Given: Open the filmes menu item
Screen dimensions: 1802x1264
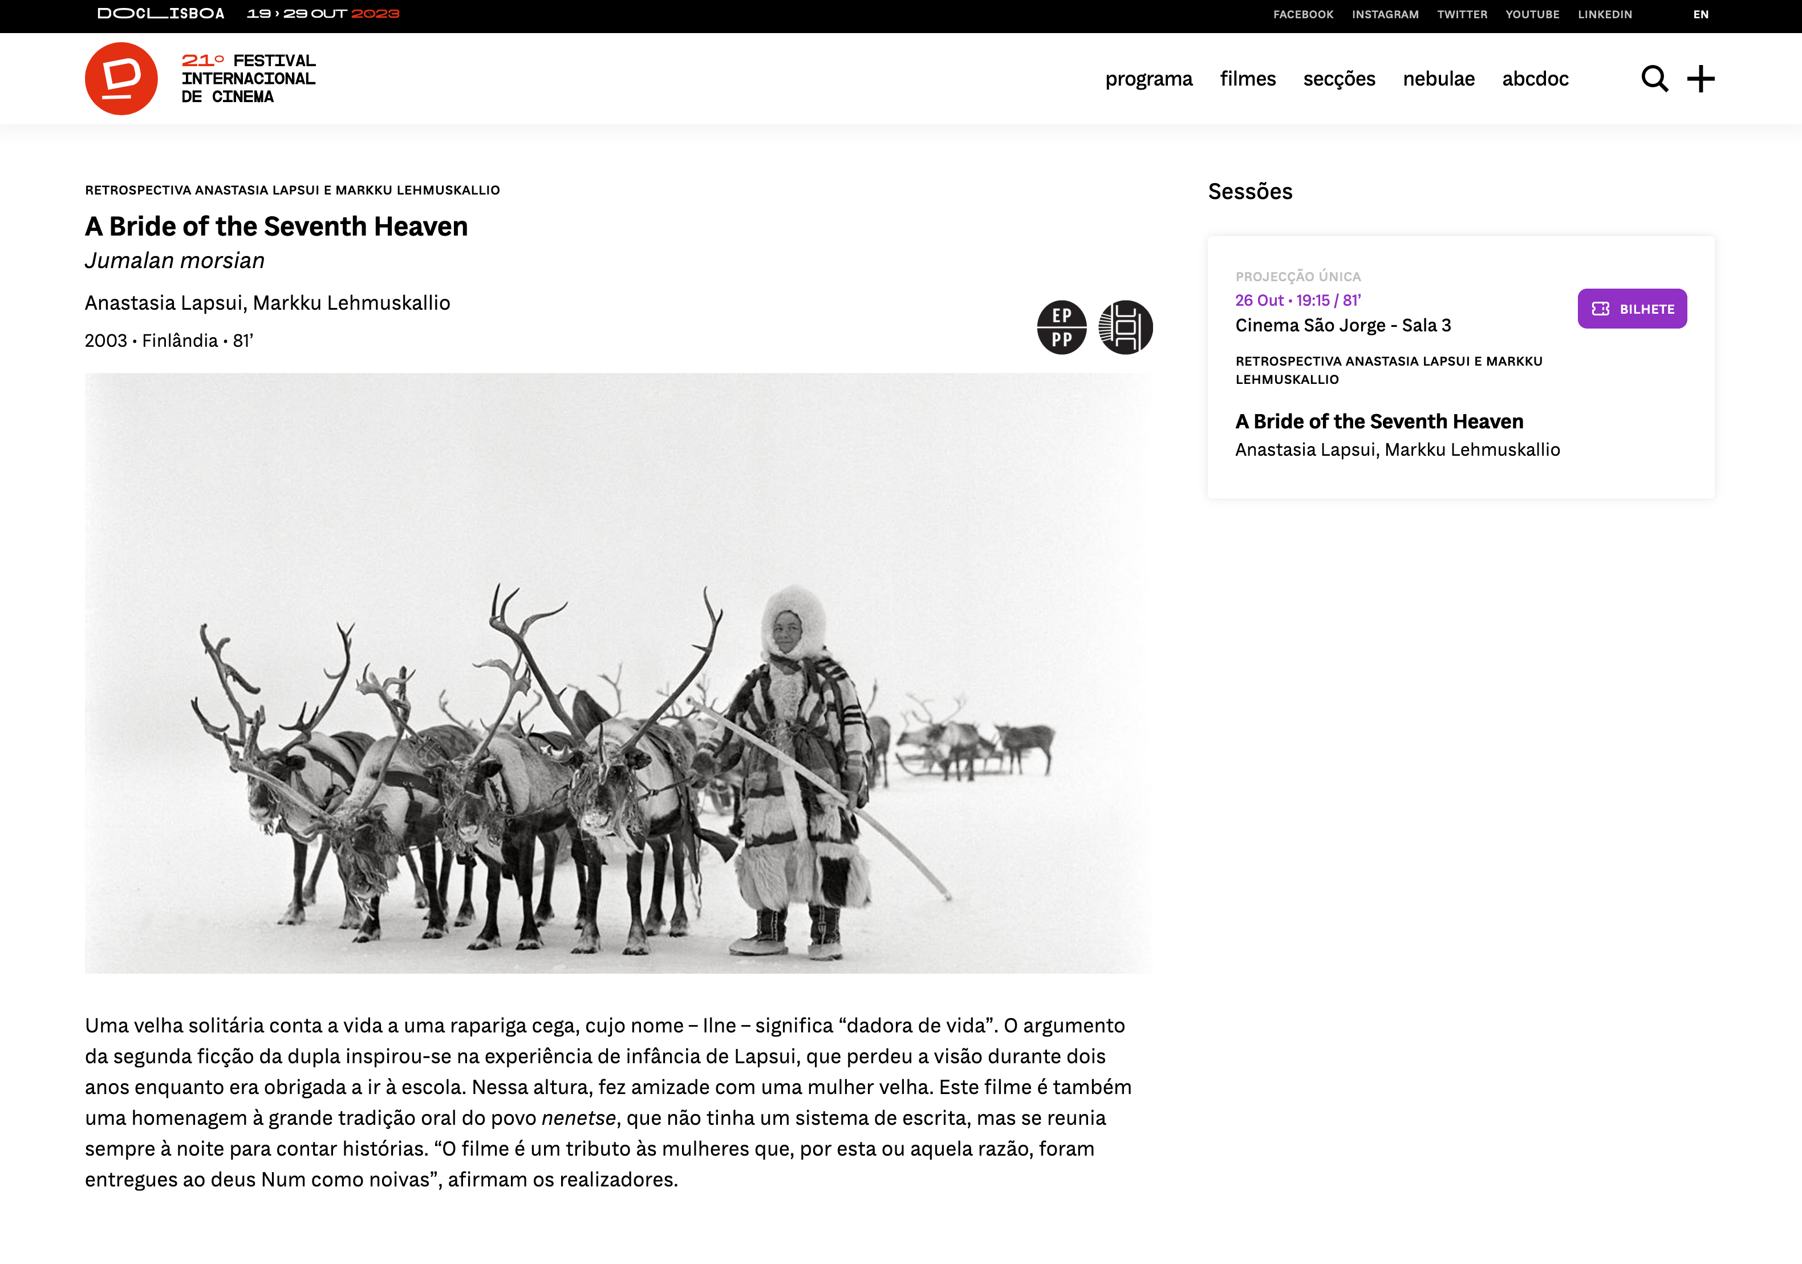Looking at the screenshot, I should (x=1247, y=79).
